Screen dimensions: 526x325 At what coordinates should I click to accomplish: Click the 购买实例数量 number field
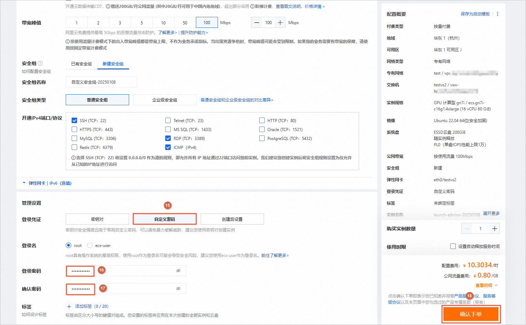tap(481, 229)
